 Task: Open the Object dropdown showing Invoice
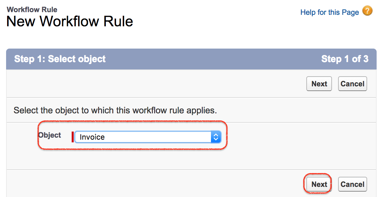[148, 137]
